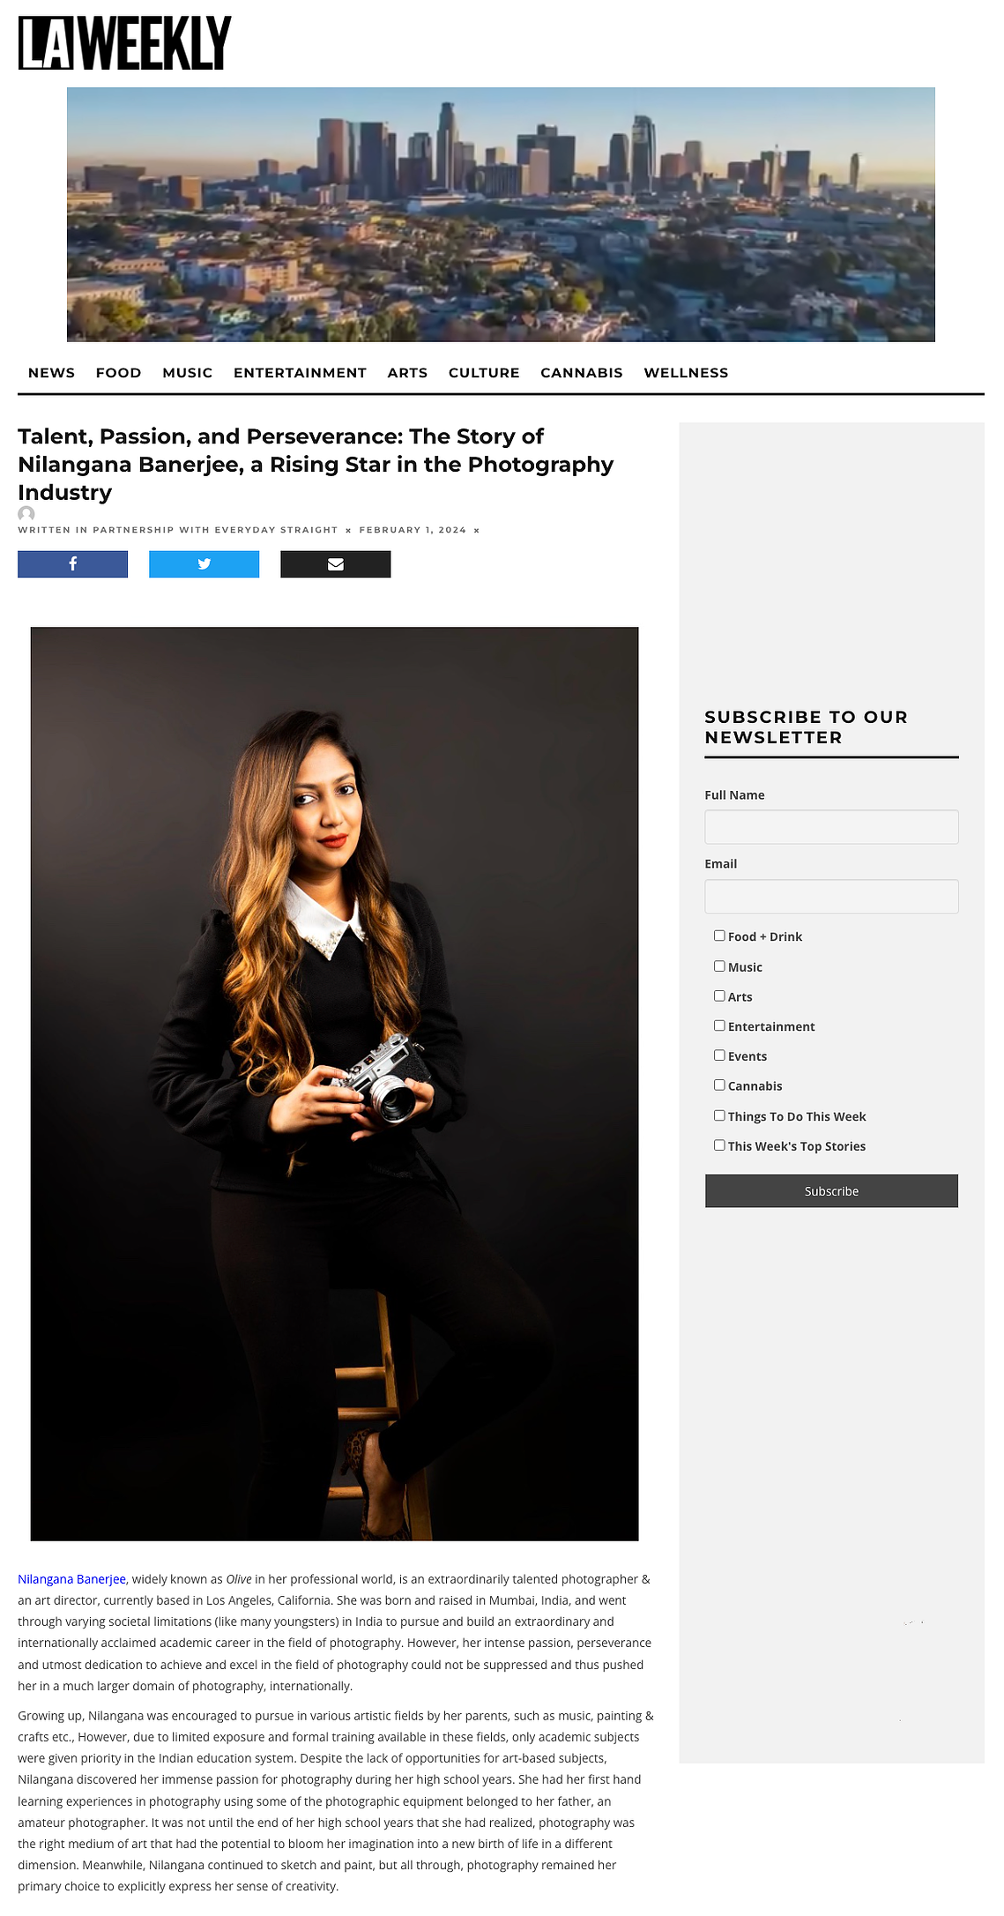Open the Nilangana Banerjee link
The width and height of the screenshot is (1004, 1916).
72,1579
